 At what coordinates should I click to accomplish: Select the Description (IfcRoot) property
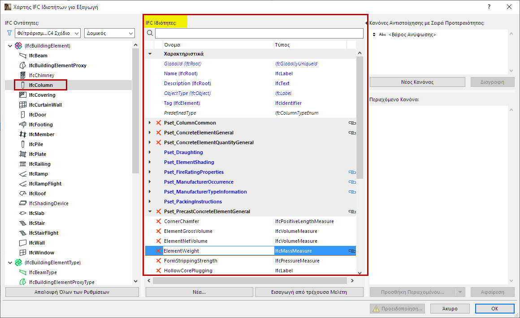251,83
